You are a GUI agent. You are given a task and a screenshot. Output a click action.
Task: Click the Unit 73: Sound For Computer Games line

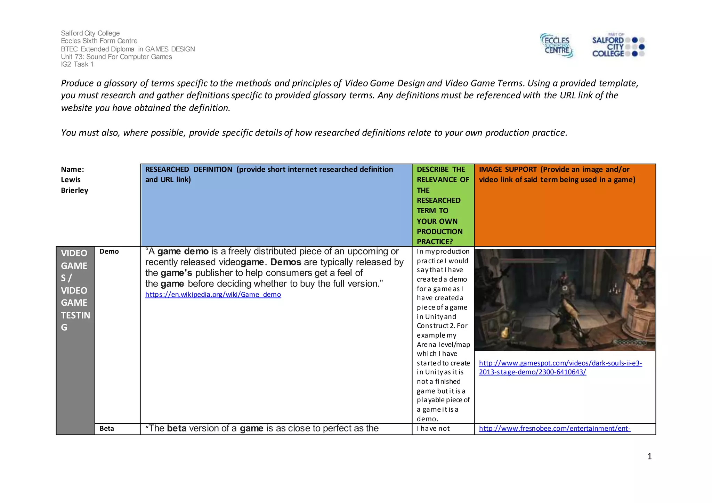click(x=116, y=57)
